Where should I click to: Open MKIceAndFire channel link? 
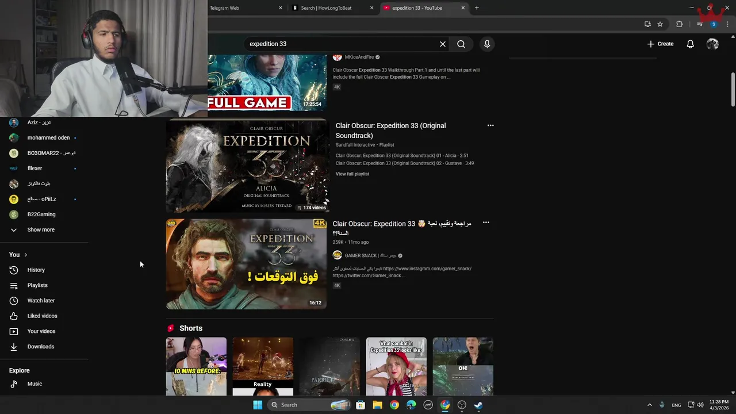[359, 57]
